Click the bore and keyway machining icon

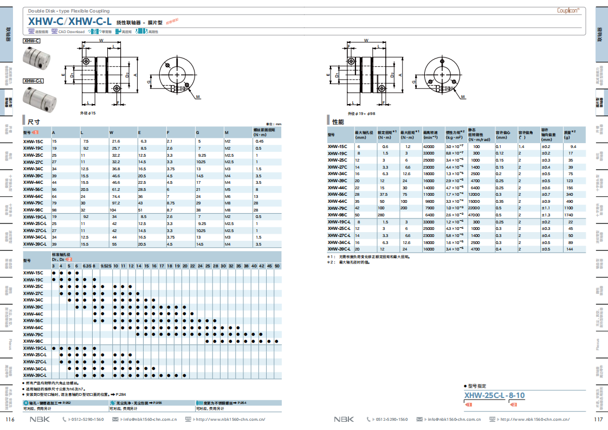click(x=26, y=403)
